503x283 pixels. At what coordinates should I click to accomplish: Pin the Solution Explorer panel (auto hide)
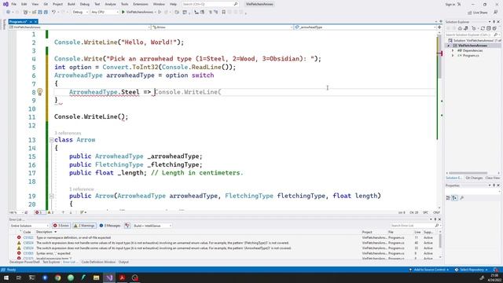tap(494, 22)
